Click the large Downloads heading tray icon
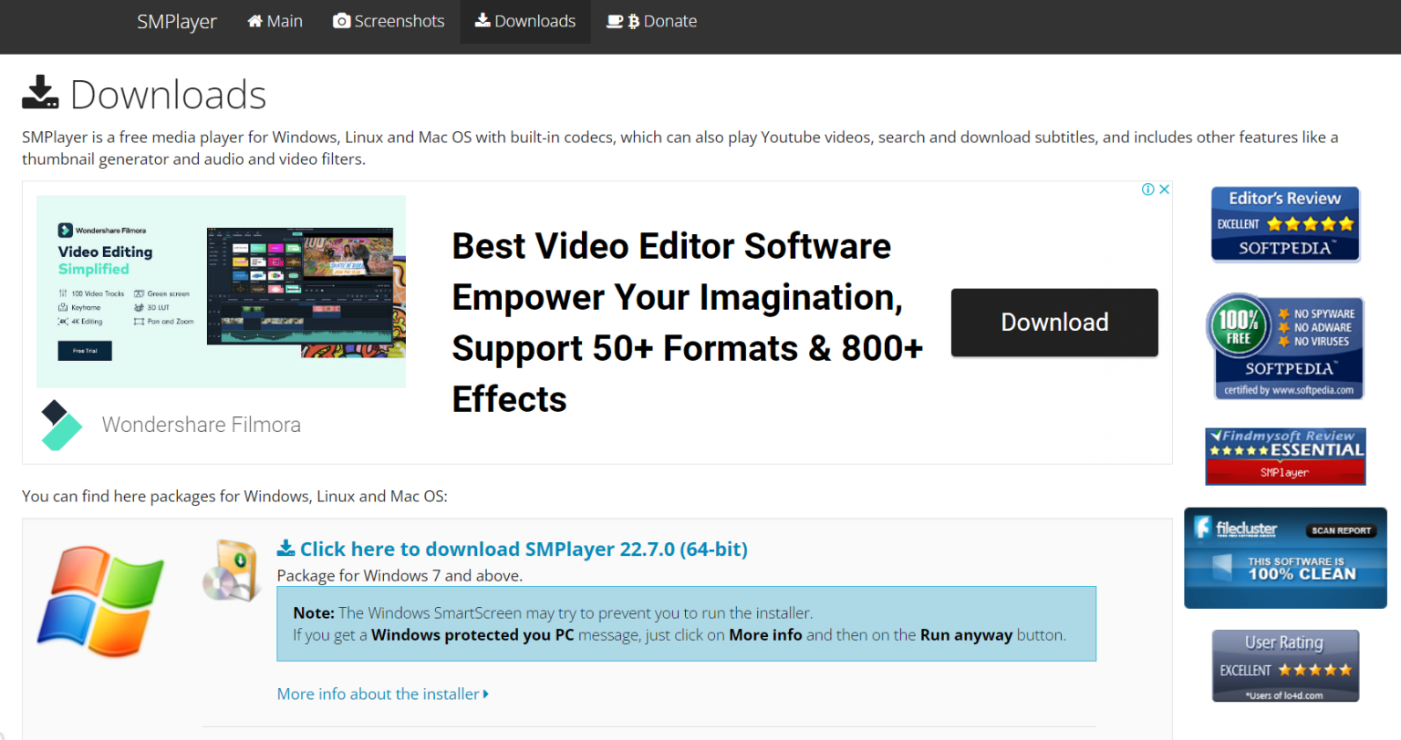 40,92
